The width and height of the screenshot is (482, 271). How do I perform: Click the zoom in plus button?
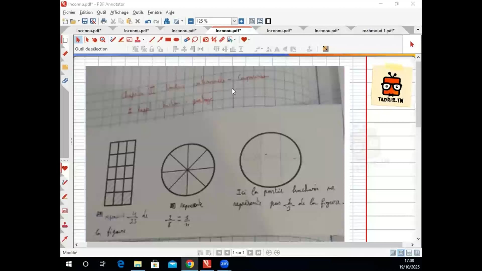[x=241, y=21]
